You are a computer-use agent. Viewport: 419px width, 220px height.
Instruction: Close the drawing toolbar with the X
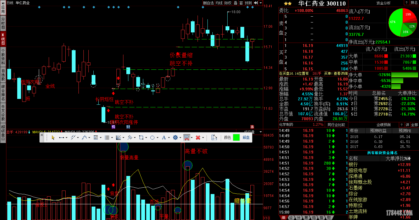pos(42,135)
